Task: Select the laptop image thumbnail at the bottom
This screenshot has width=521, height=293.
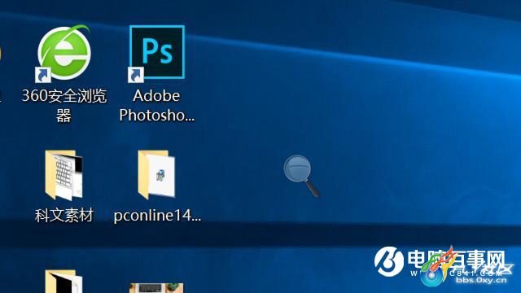Action: tap(156, 288)
